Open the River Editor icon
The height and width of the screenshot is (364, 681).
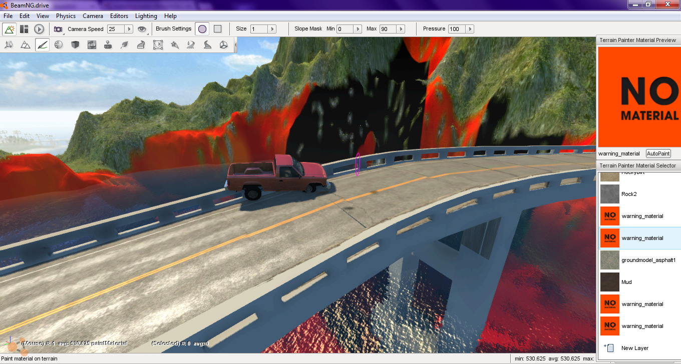tap(191, 45)
